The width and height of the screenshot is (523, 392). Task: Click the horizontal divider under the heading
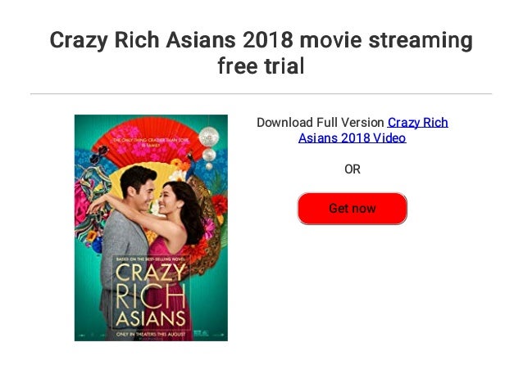[261, 94]
